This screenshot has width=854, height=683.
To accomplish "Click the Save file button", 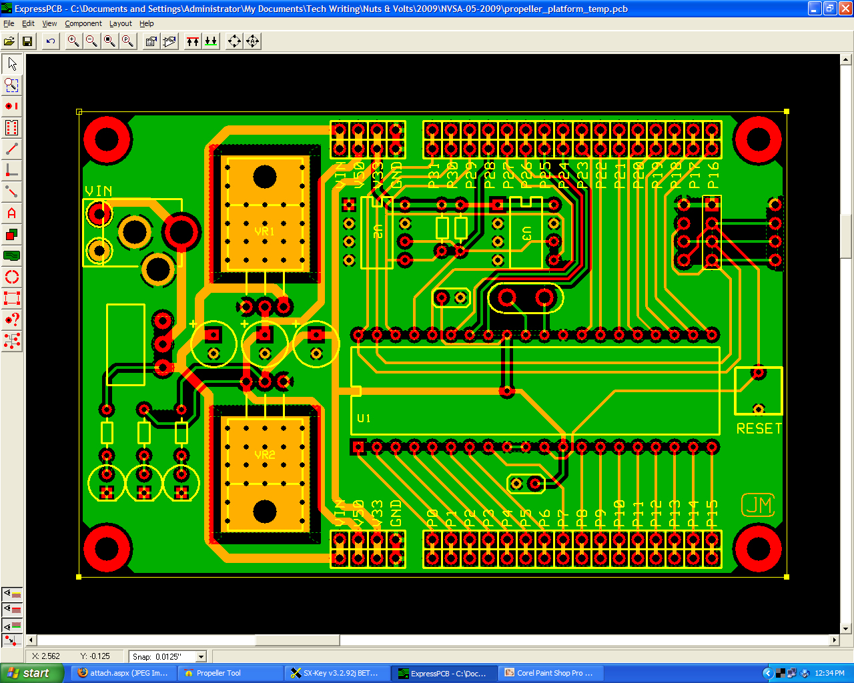I will click(27, 41).
